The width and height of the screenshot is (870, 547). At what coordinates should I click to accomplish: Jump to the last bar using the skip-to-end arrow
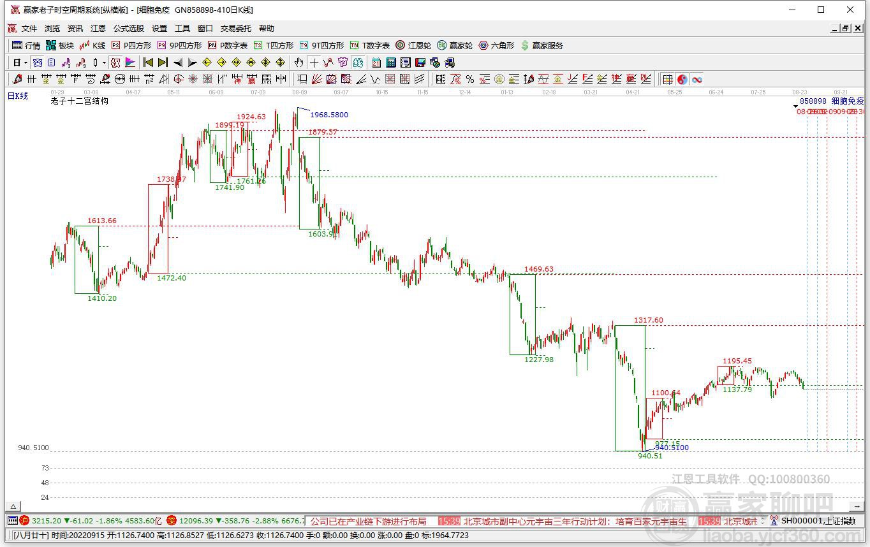point(163,62)
